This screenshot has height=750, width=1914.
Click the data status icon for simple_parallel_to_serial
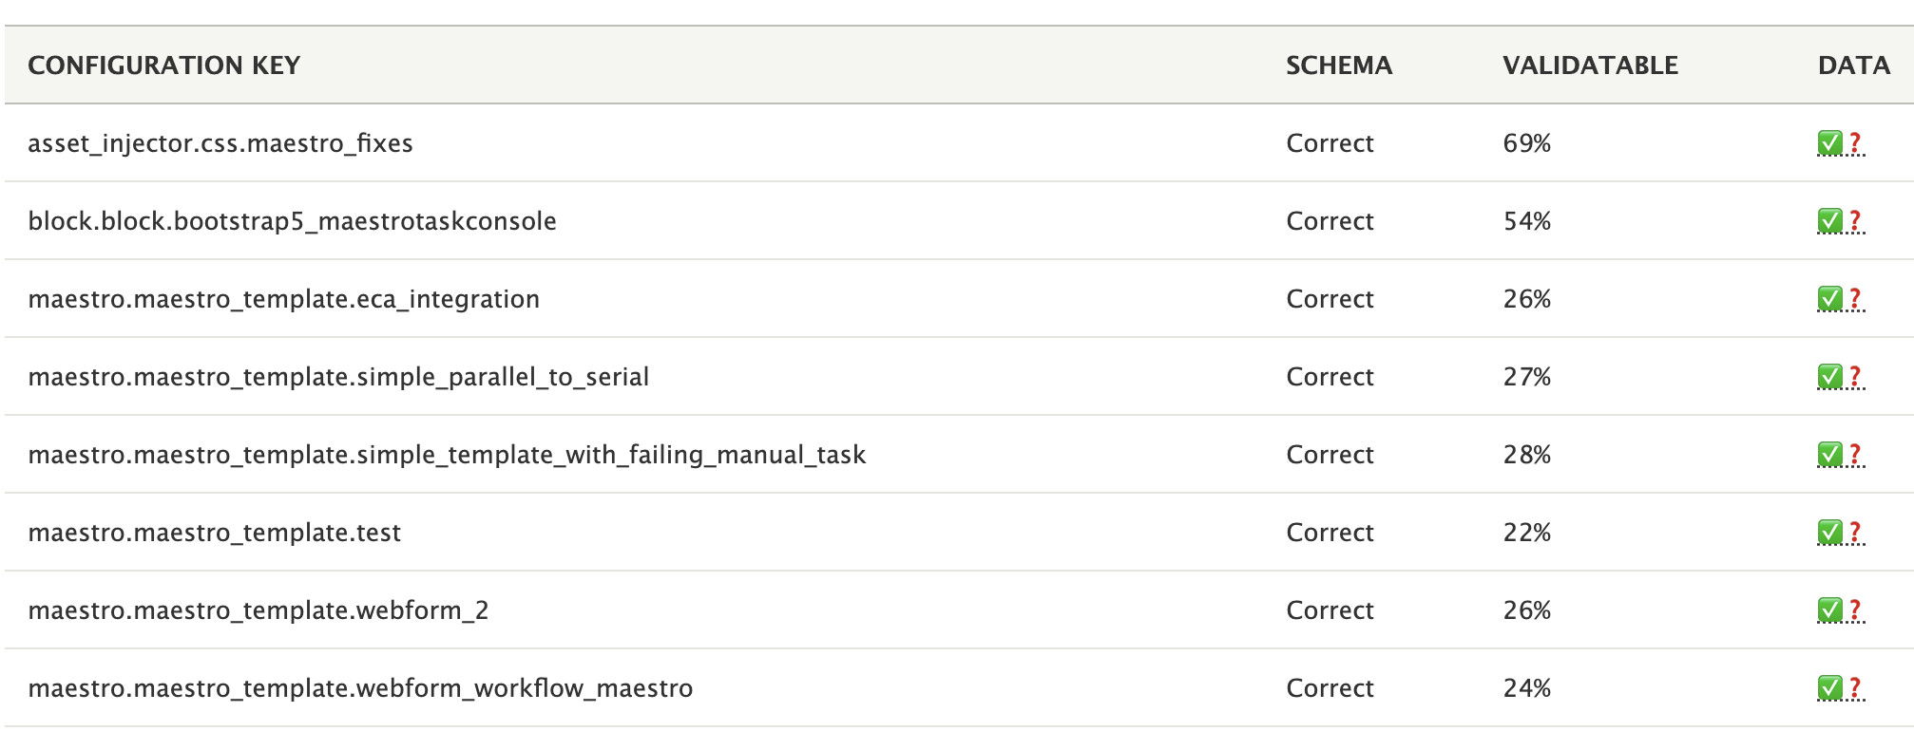(1841, 377)
